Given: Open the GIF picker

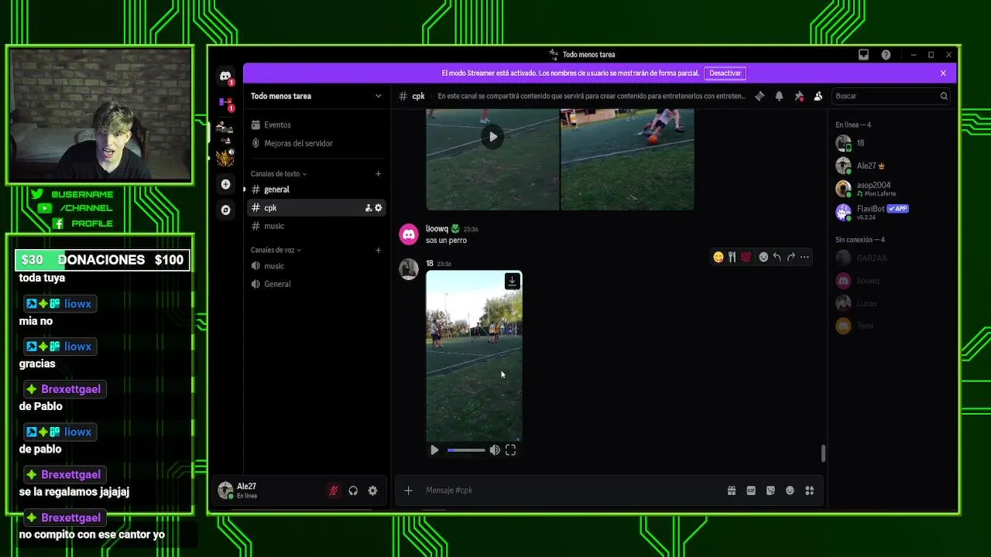Looking at the screenshot, I should (x=751, y=490).
